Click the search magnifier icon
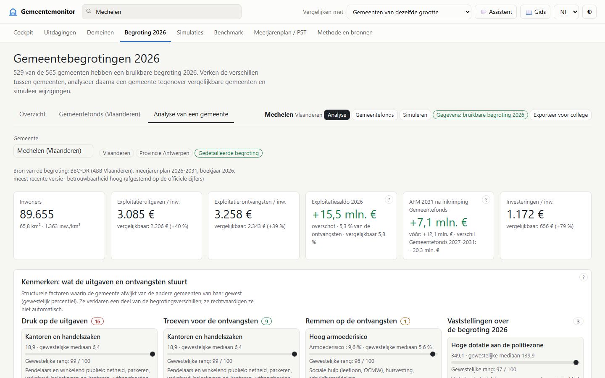The width and height of the screenshot is (605, 378). [89, 11]
